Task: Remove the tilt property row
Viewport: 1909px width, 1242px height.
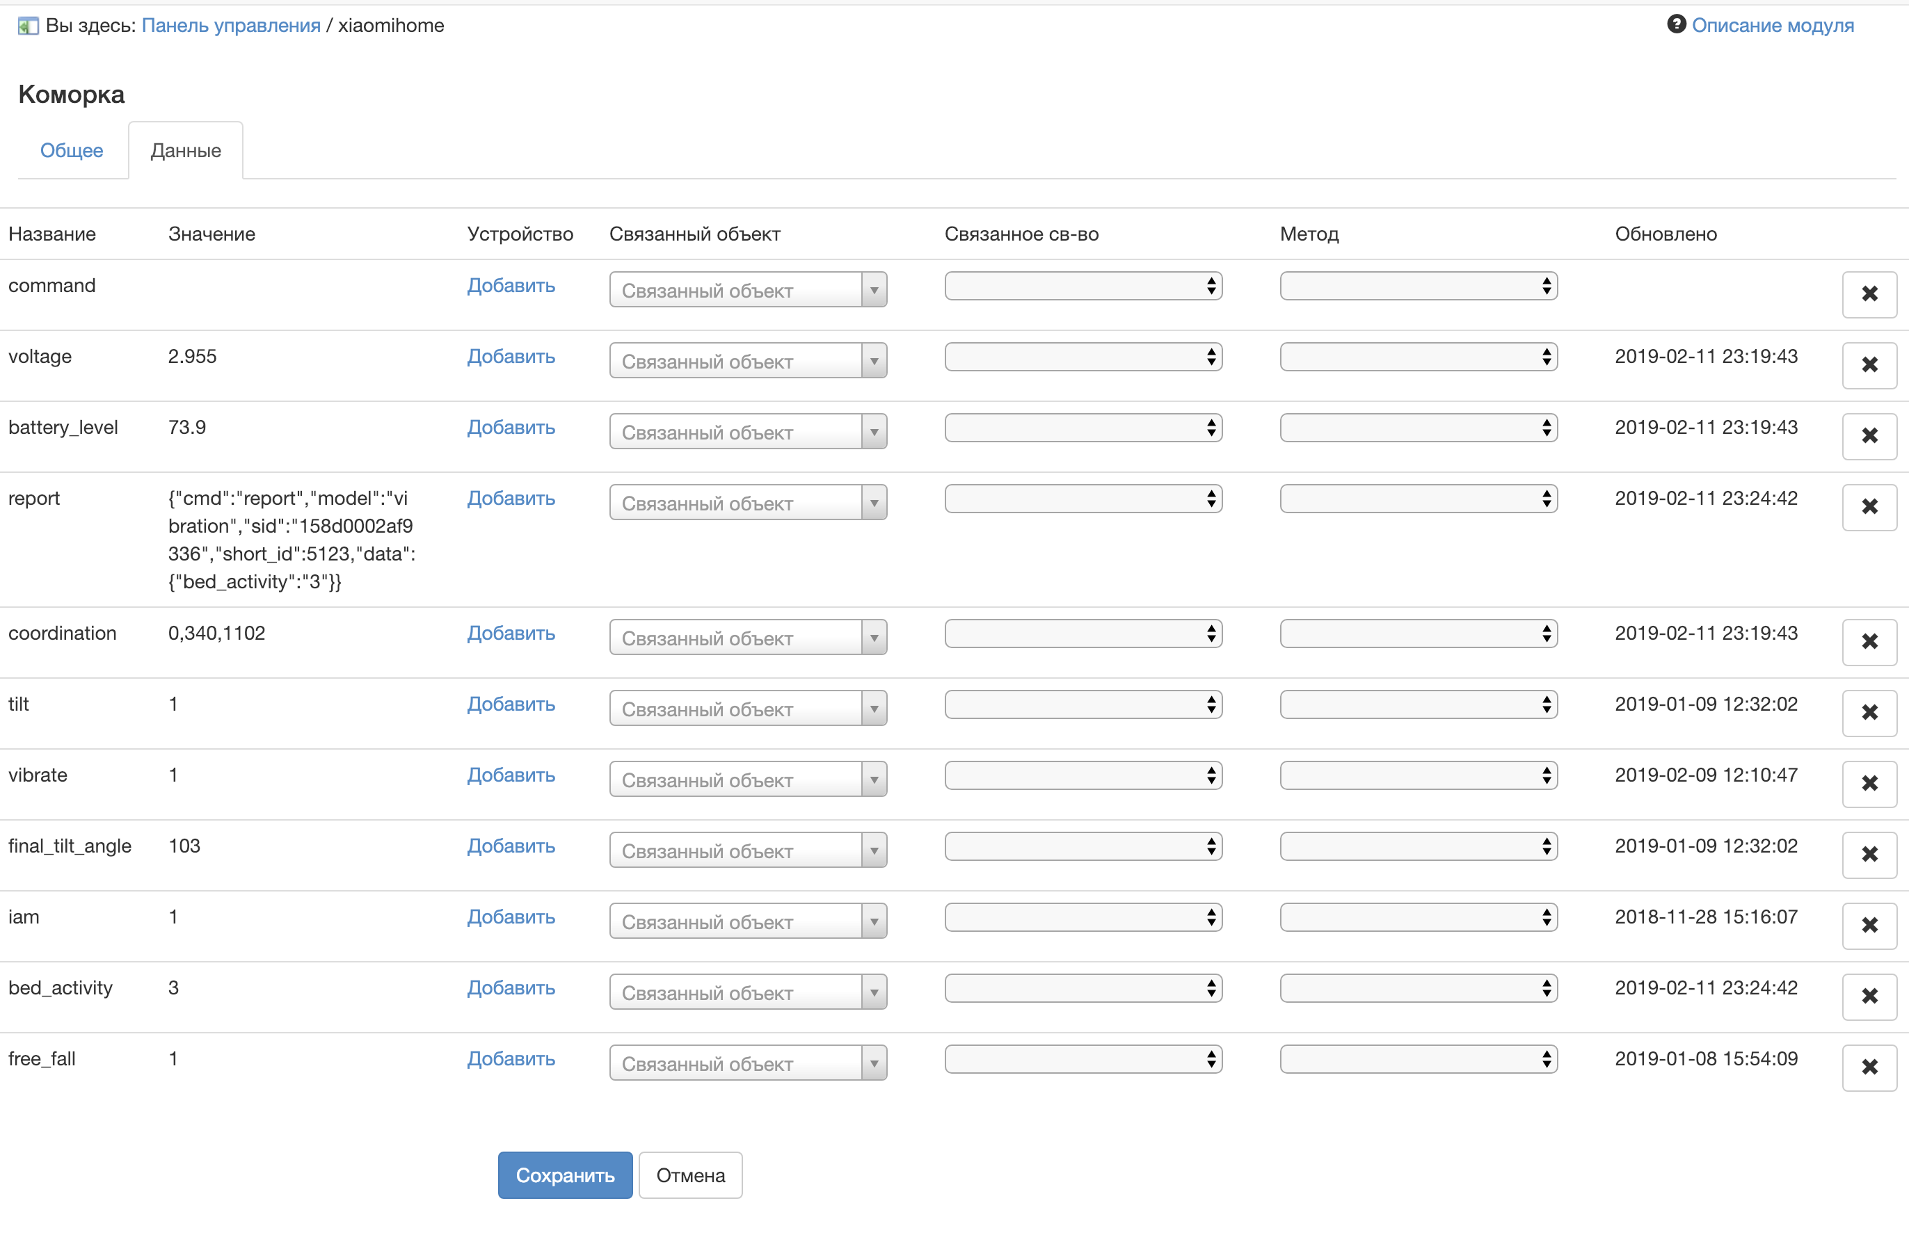Action: click(1868, 713)
